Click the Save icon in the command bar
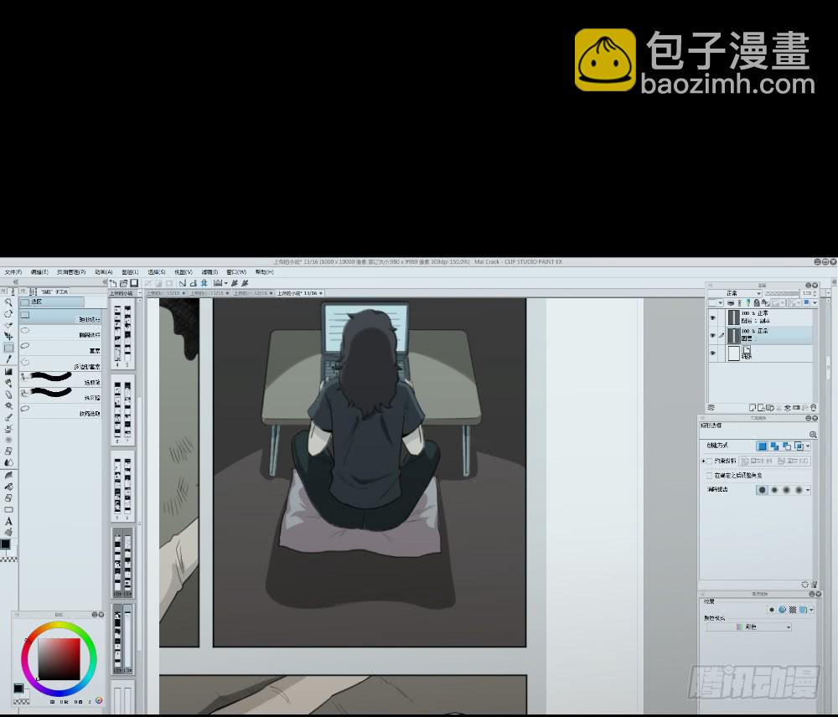The image size is (838, 717). tap(134, 283)
